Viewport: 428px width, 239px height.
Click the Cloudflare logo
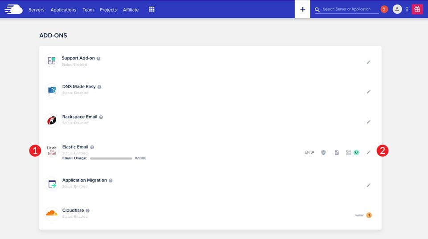click(52, 213)
